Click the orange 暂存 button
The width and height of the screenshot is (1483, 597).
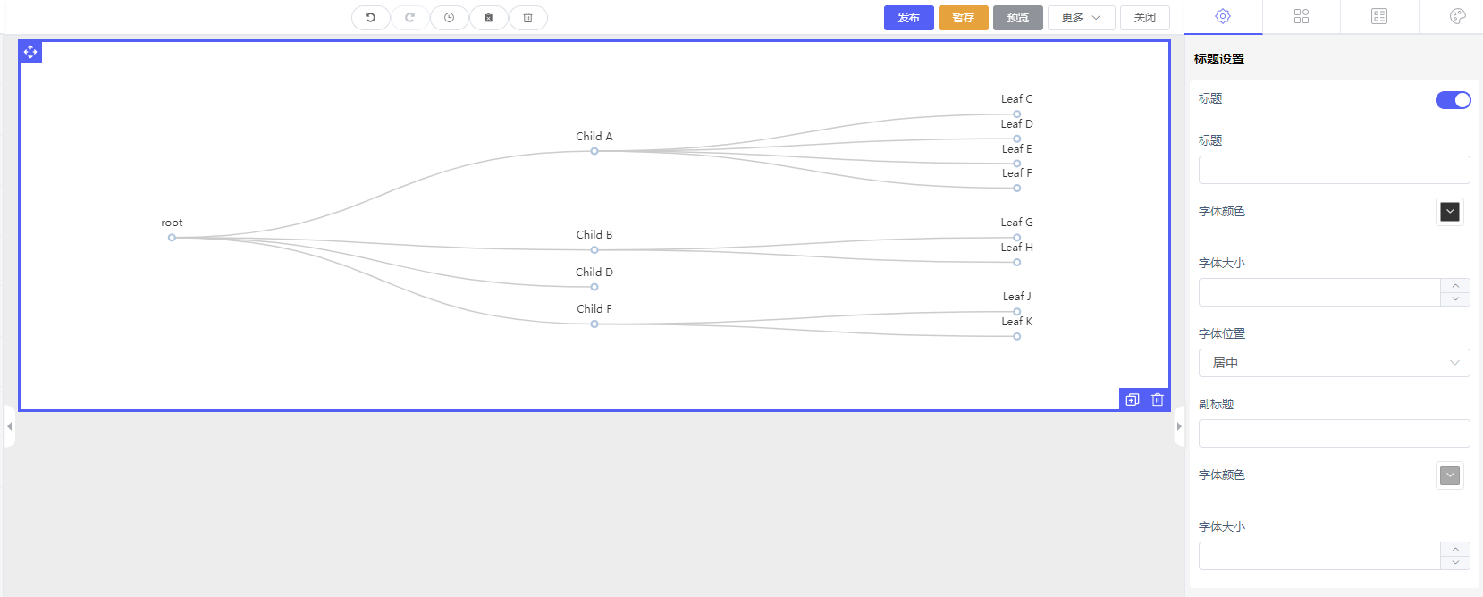[963, 18]
